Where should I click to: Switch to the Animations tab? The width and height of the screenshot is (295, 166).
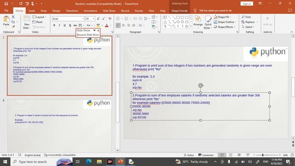(x=90, y=11)
